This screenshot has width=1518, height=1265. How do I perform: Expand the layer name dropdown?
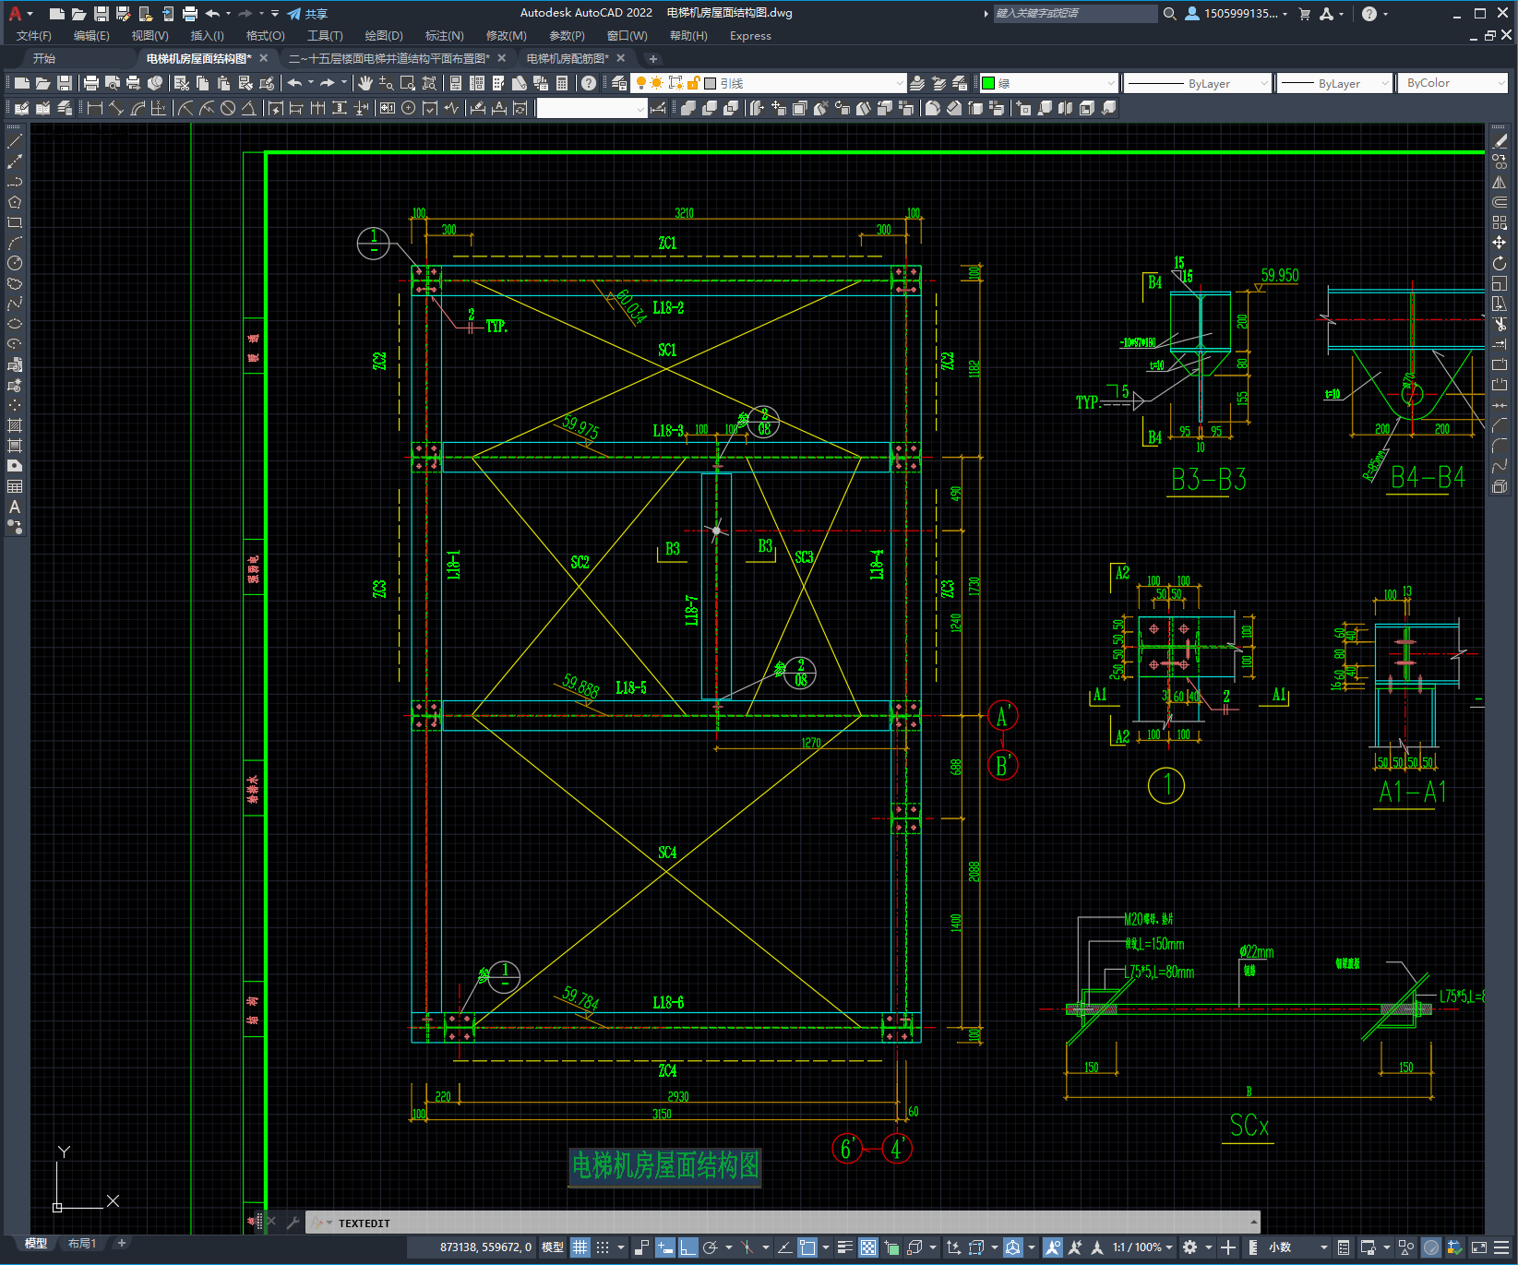pyautogui.click(x=900, y=83)
